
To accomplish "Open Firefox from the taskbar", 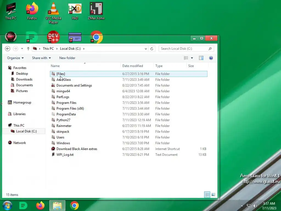I will point(40,206).
